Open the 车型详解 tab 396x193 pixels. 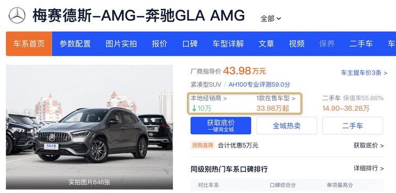tap(228, 44)
